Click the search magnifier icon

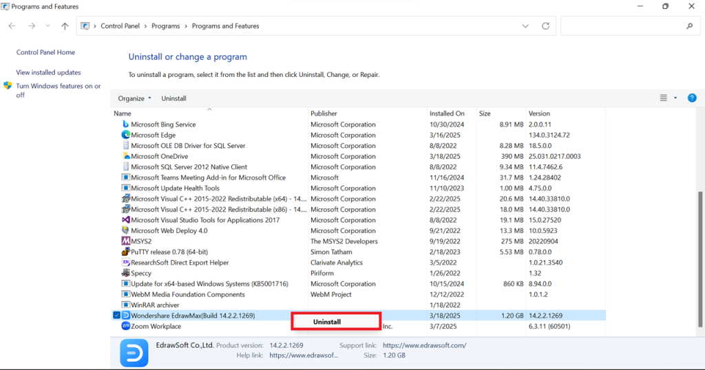[x=689, y=26]
